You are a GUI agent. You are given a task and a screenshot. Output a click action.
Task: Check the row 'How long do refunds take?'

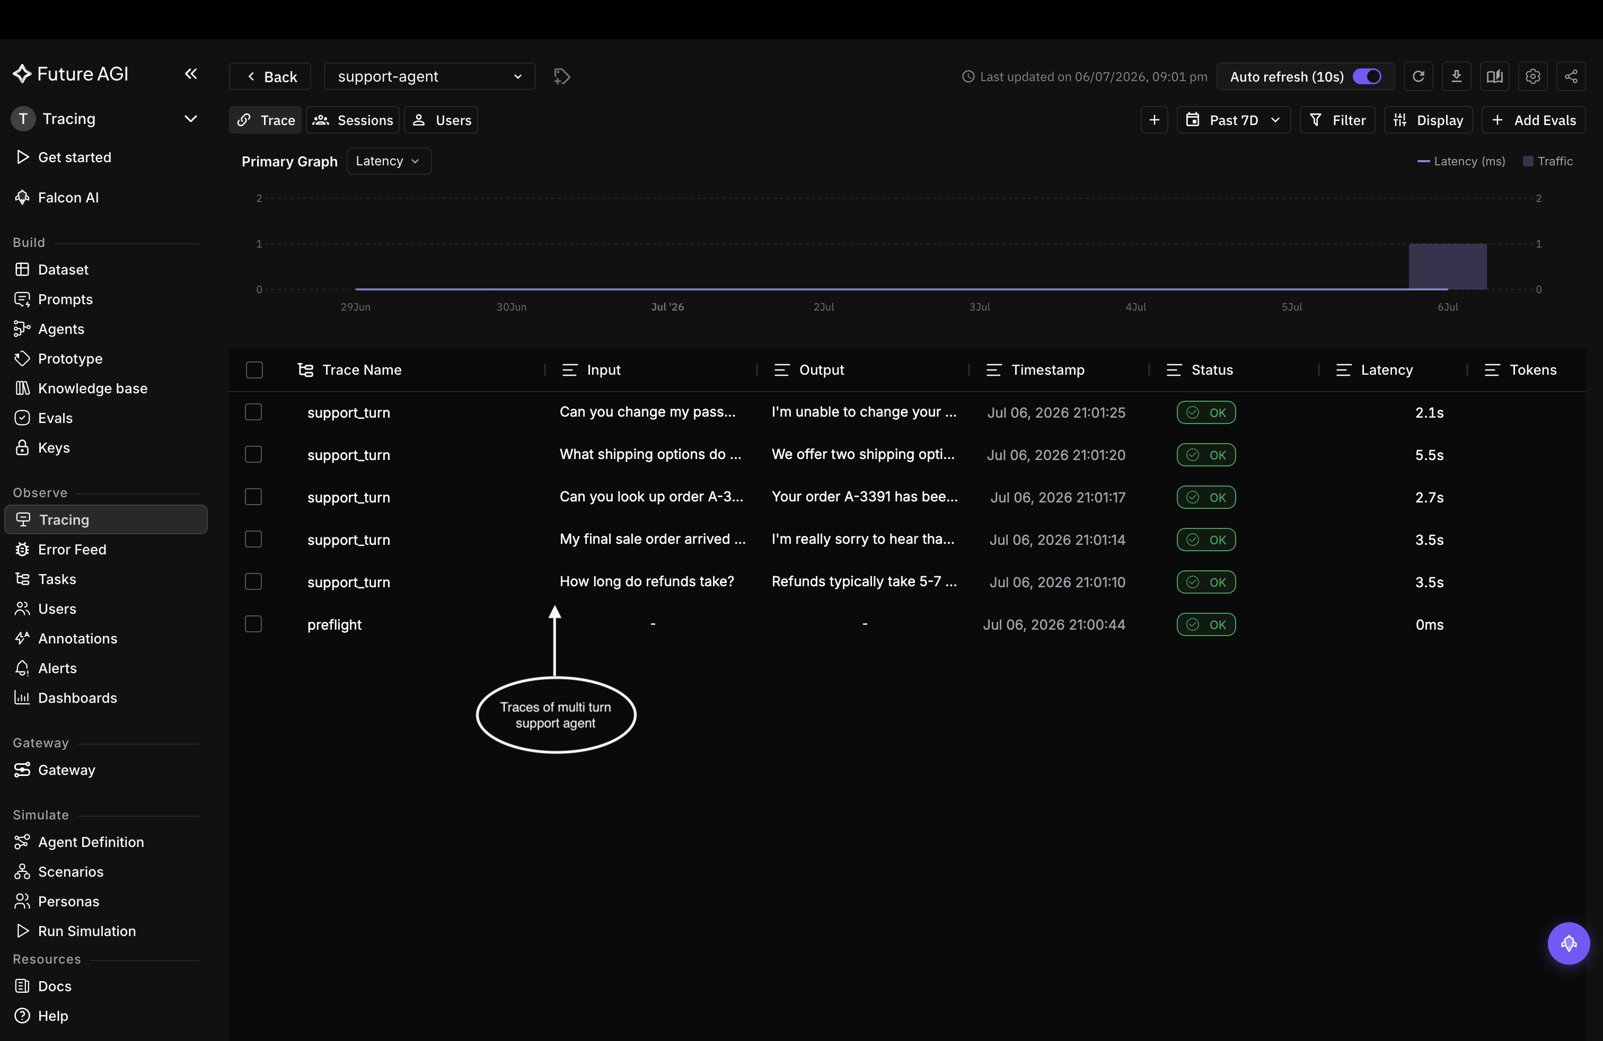tap(253, 582)
